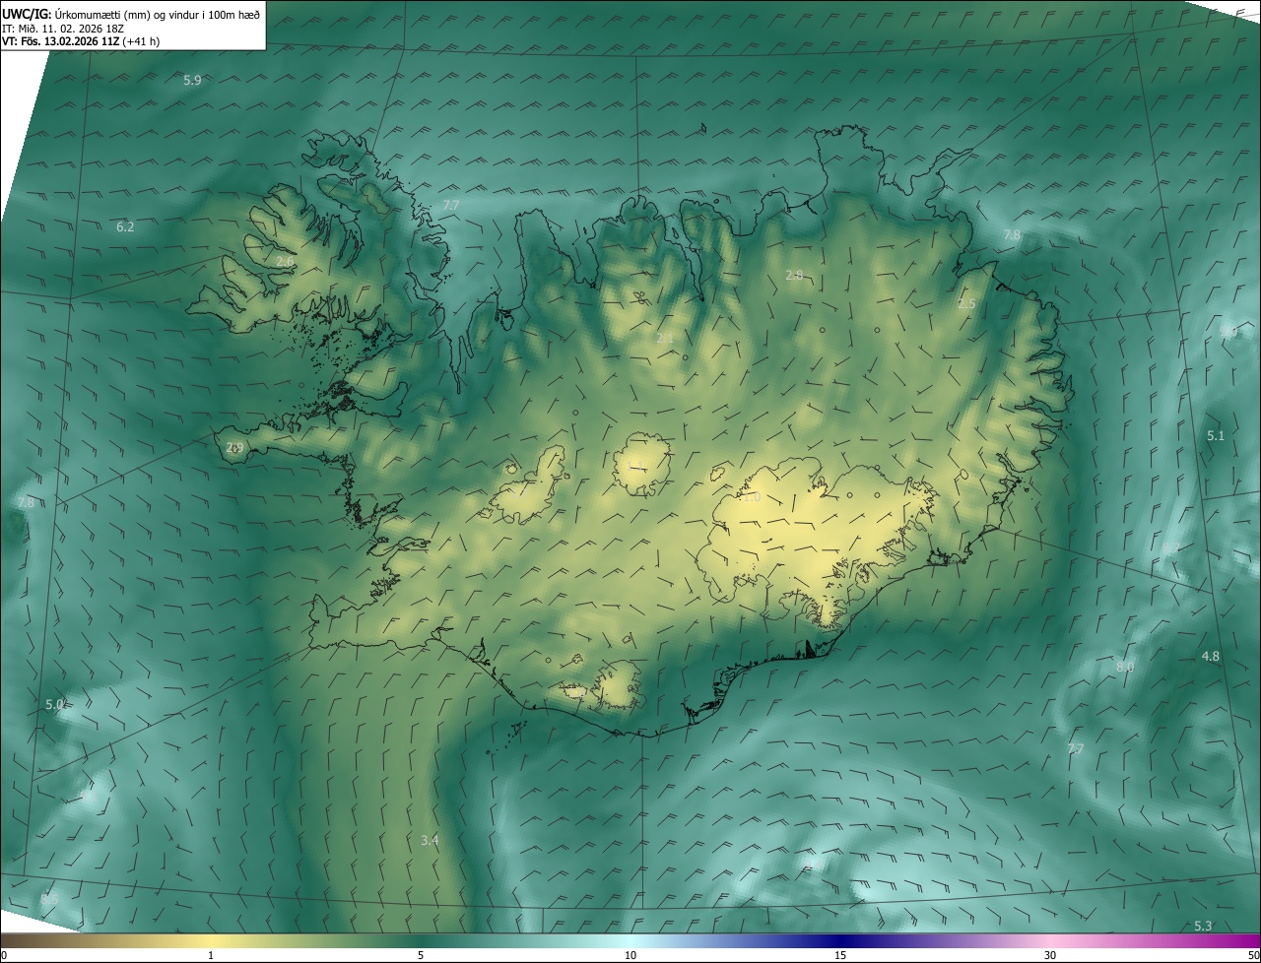Select the 4.8 value label on the map
This screenshot has height=963, width=1261.
point(1211,656)
